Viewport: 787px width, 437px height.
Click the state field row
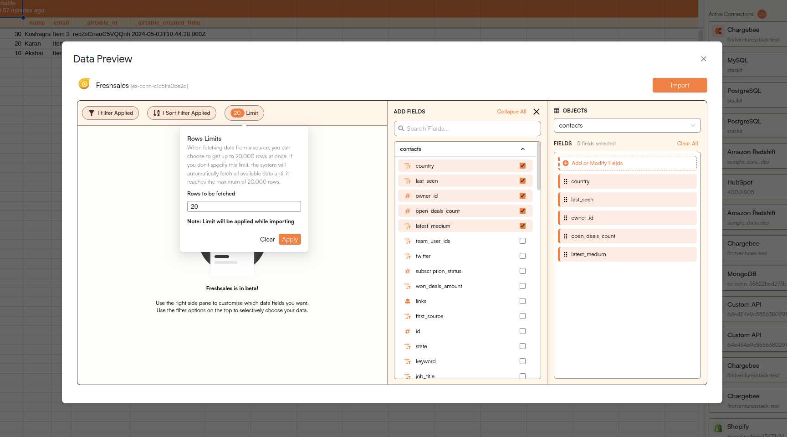point(465,346)
